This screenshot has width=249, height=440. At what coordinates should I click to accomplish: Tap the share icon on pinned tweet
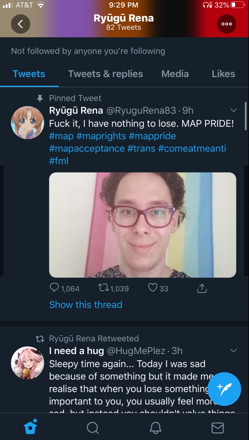tap(202, 288)
